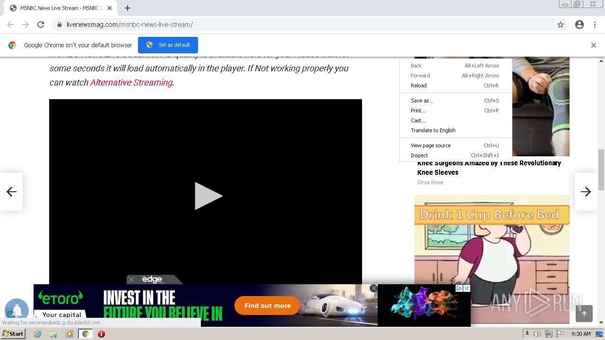
Task: Click the eToro logo in the banner
Action: point(60,297)
